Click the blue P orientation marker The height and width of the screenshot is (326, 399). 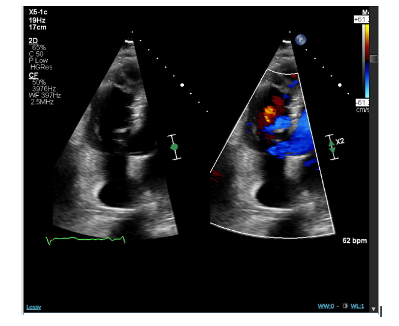(300, 39)
